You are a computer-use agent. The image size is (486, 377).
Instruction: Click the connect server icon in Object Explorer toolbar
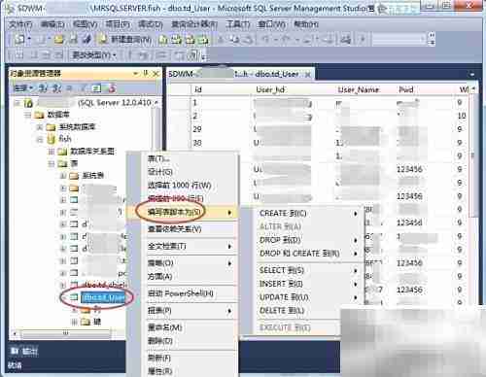pyautogui.click(x=43, y=87)
